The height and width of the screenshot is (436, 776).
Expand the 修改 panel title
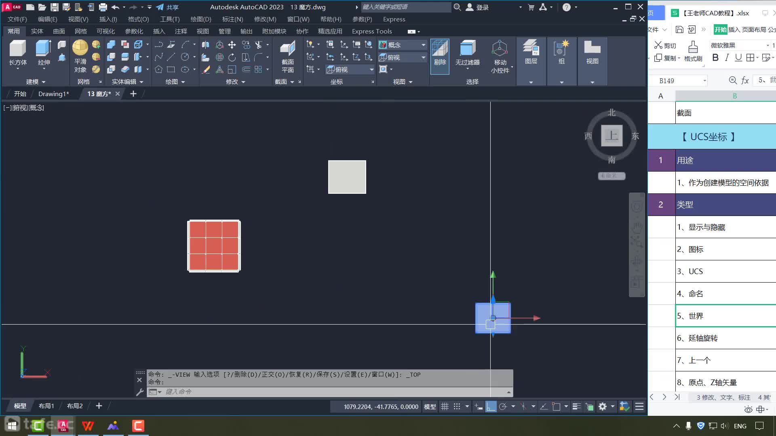(236, 82)
